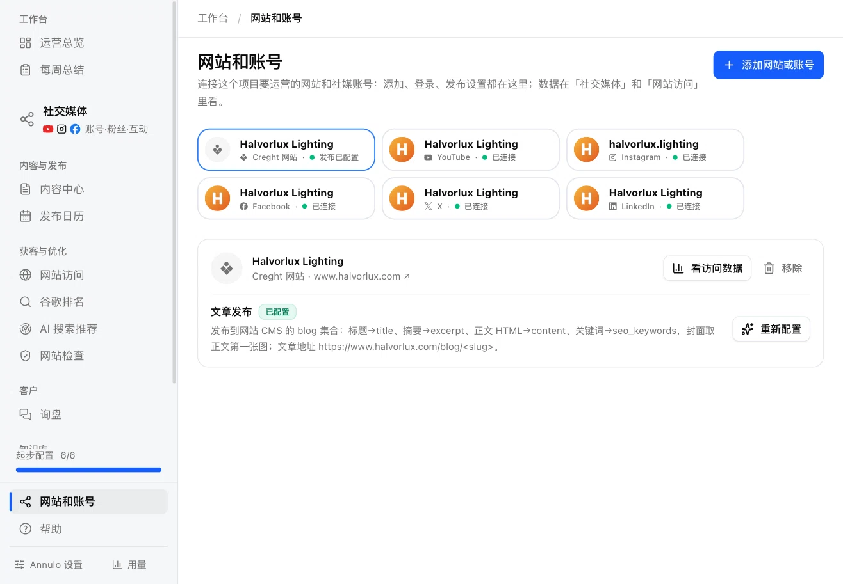Click the 网站访问 globe icon

[x=26, y=275]
